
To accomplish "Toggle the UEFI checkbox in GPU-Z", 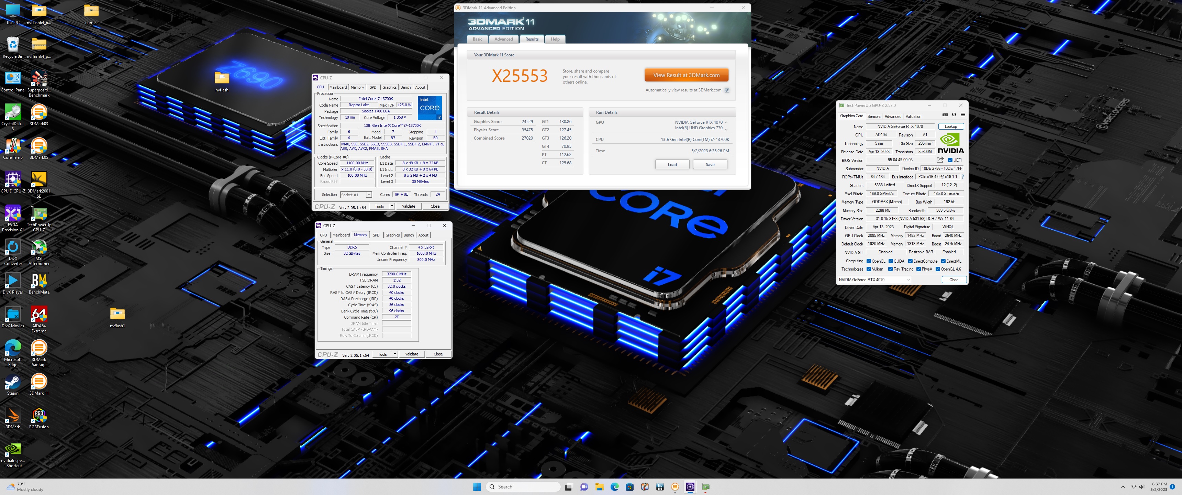I will click(950, 160).
